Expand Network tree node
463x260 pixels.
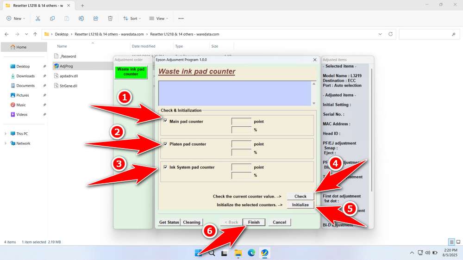coord(5,143)
